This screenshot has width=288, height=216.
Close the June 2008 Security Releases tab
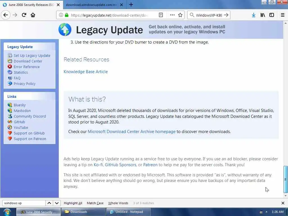(58, 5)
